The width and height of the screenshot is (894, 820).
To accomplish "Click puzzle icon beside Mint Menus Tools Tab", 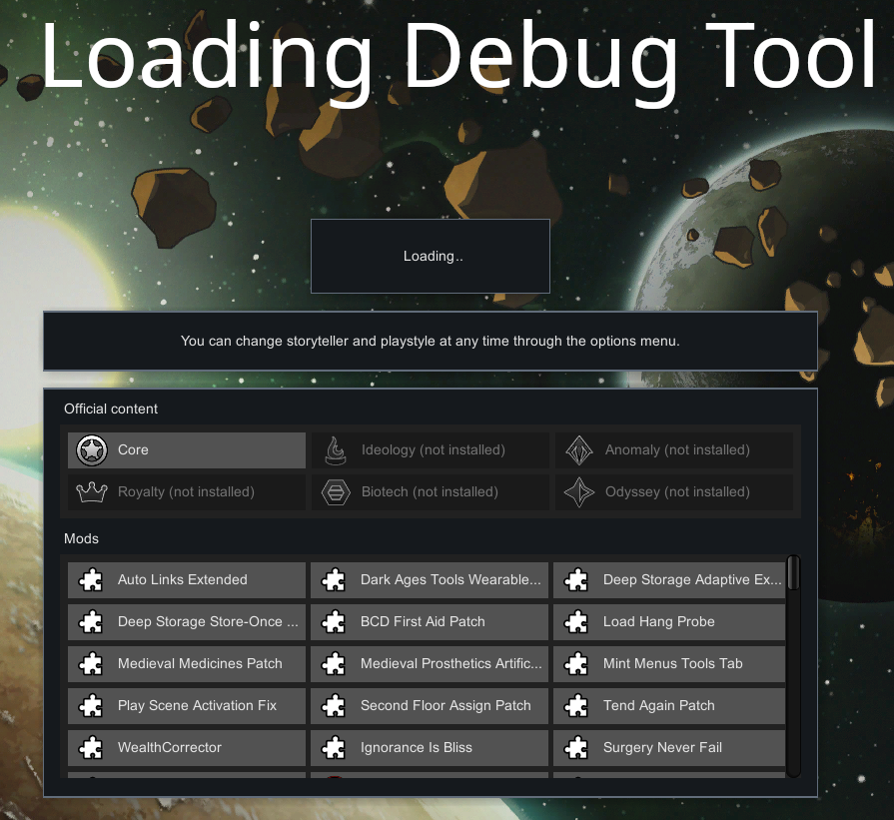I will [577, 664].
